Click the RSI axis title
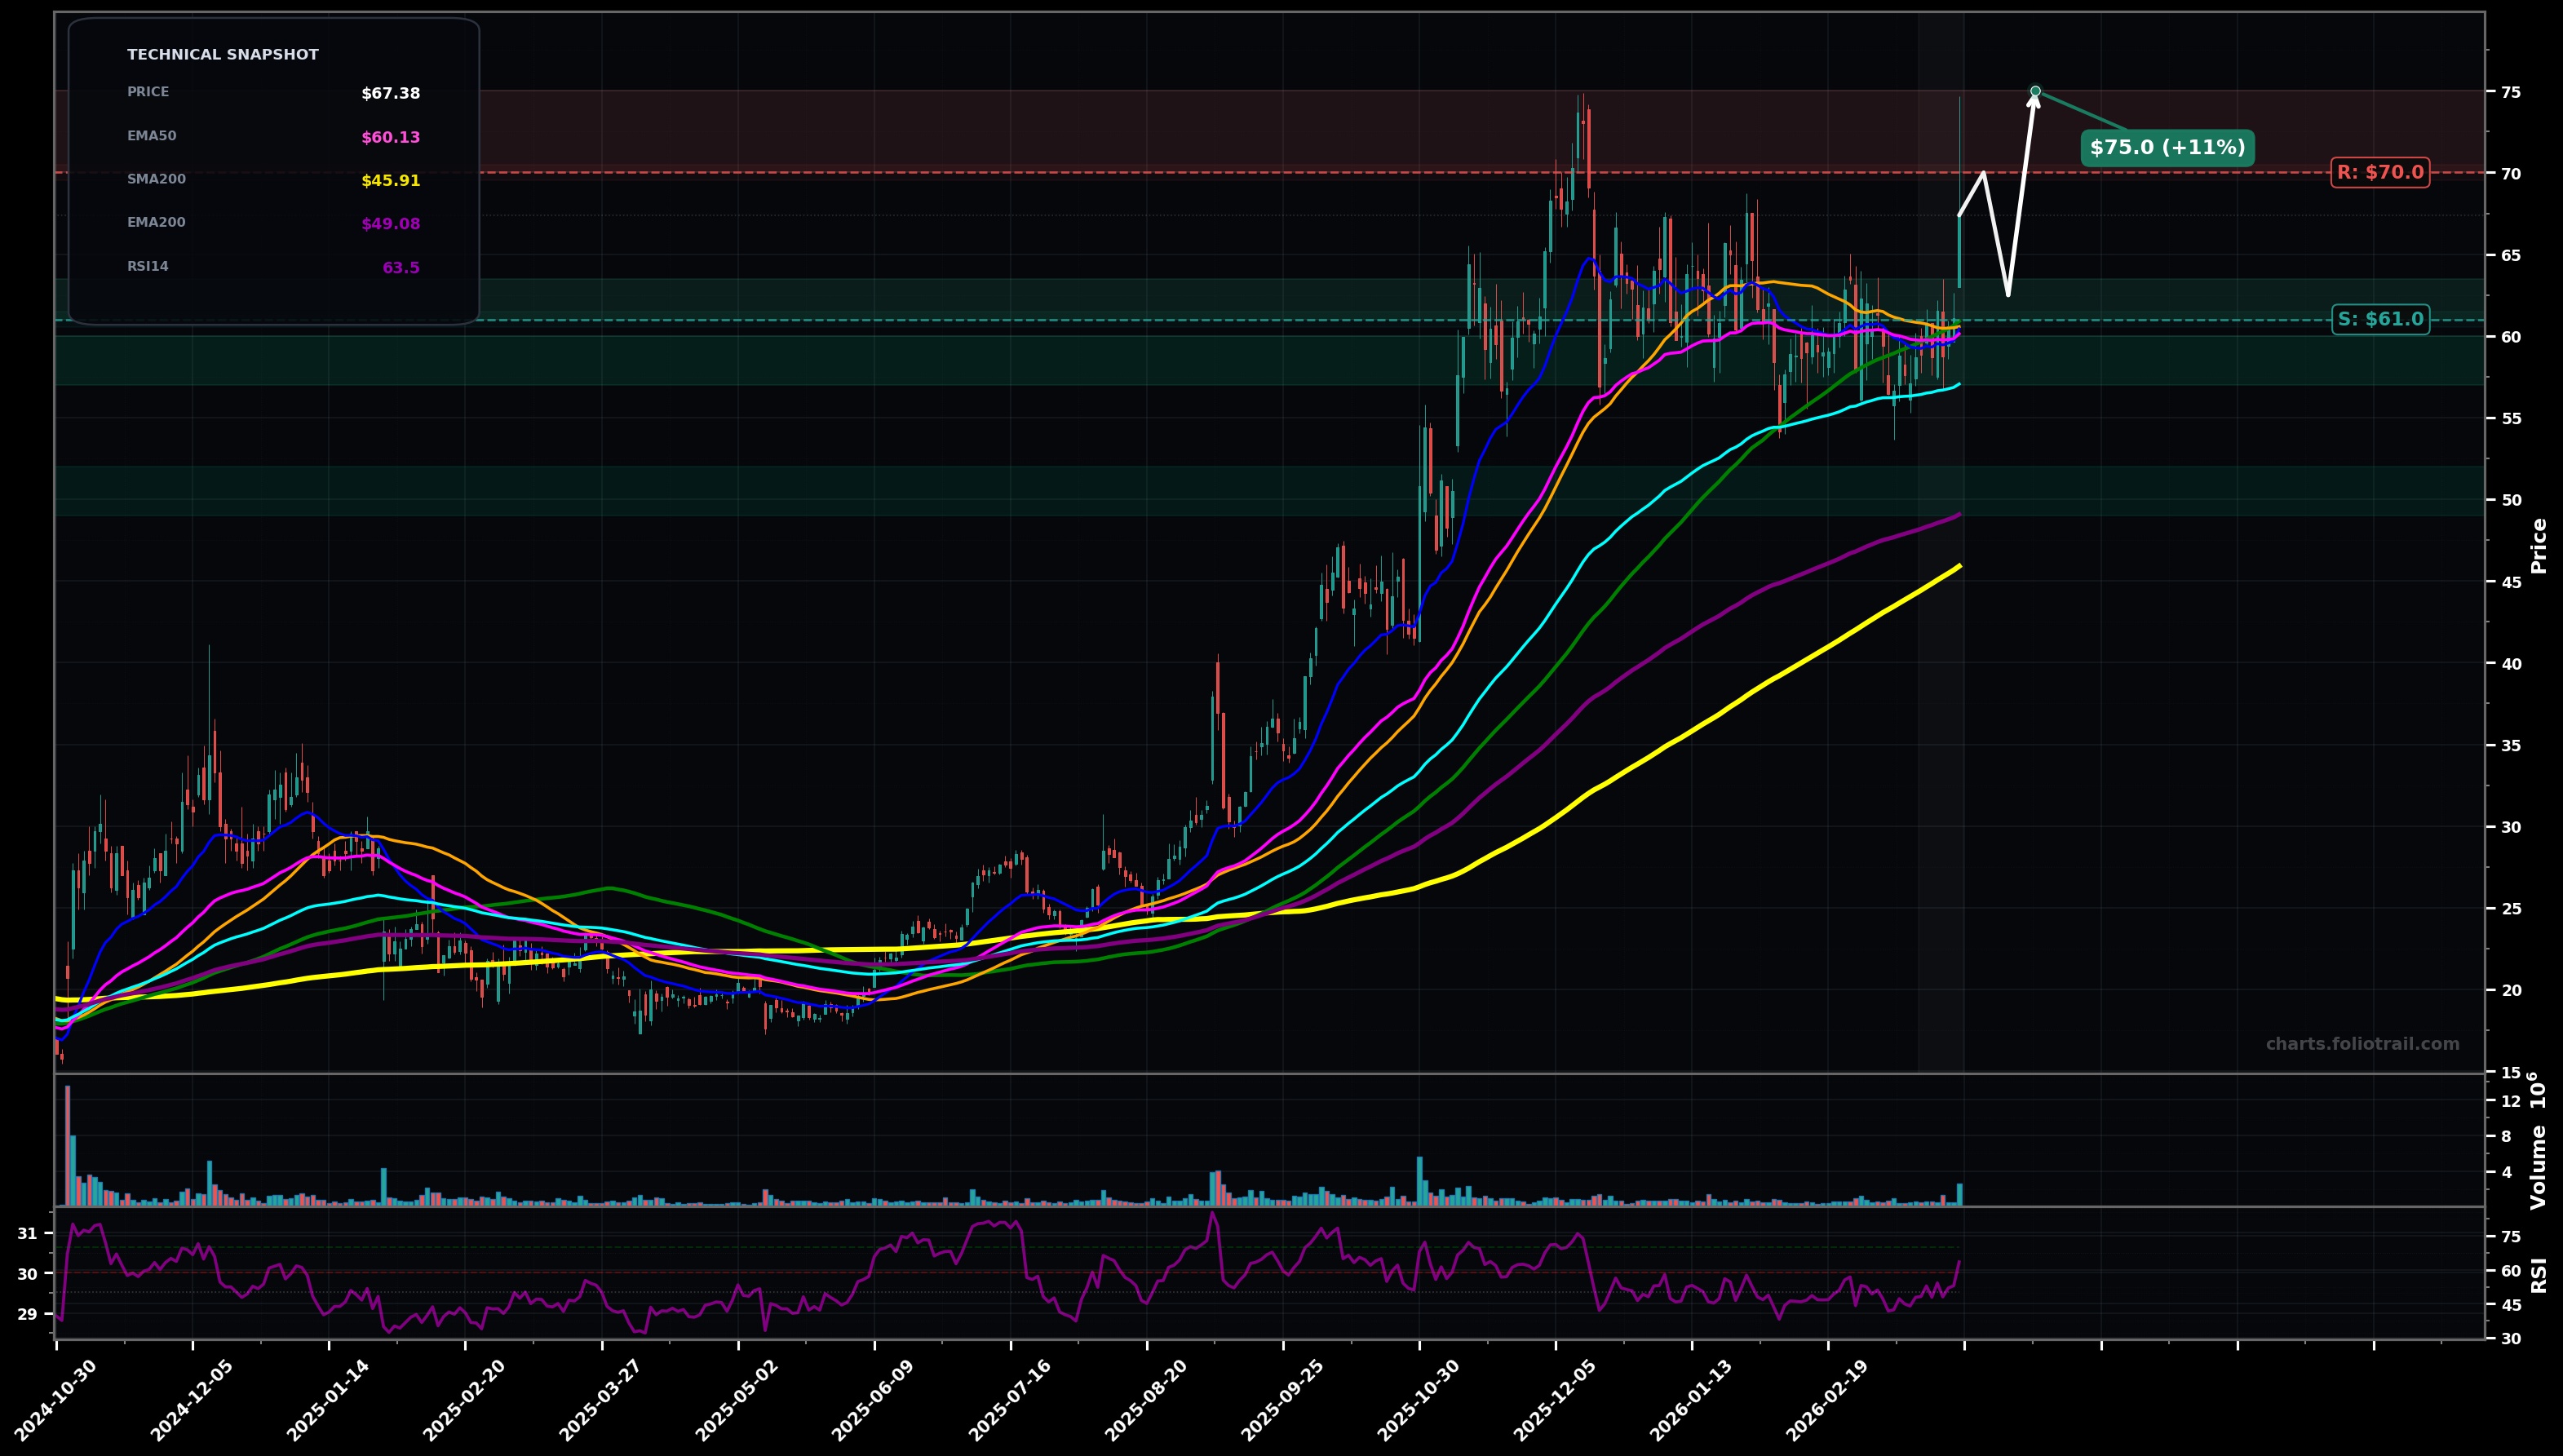2563x1456 pixels. coord(2538,1275)
